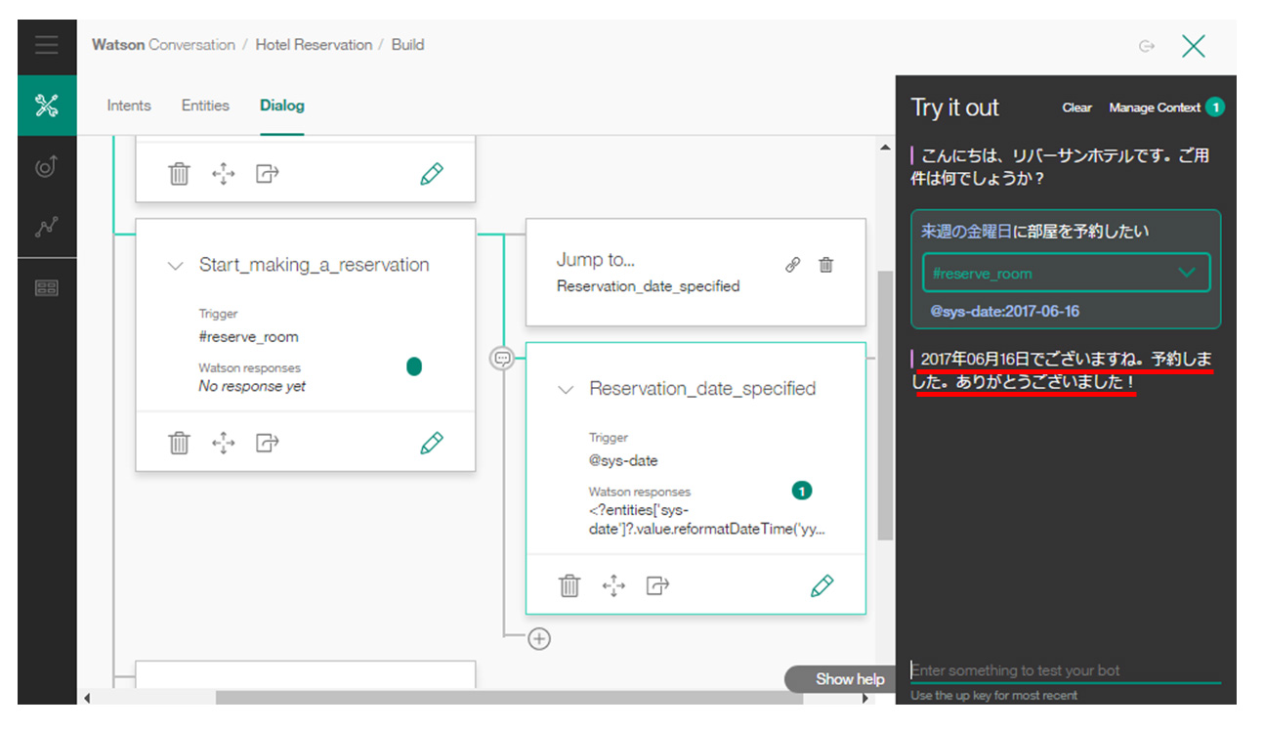Click jump-to icon on topmost node
This screenshot has height=729, width=1264.
(x=268, y=174)
